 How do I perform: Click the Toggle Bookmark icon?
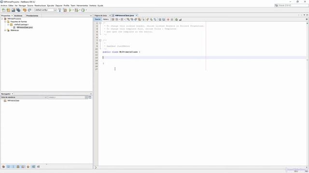coord(155,19)
